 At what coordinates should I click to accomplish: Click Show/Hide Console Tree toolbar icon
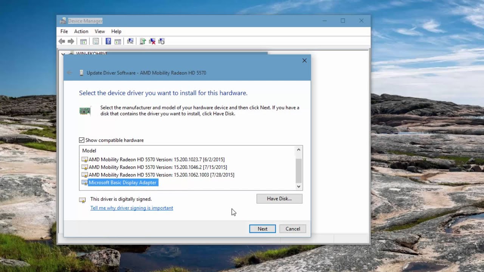click(83, 41)
